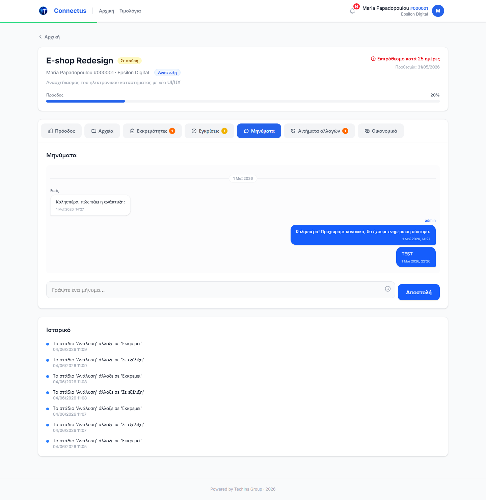Open Τιμολόγια in top navigation
The width and height of the screenshot is (486, 500).
click(x=130, y=11)
